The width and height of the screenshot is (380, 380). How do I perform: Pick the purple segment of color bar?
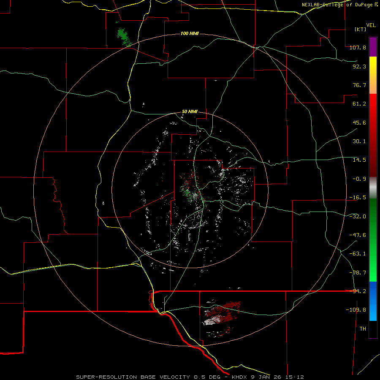pos(373,47)
